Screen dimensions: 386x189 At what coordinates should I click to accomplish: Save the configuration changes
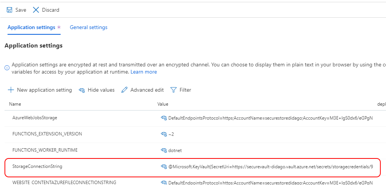16,10
